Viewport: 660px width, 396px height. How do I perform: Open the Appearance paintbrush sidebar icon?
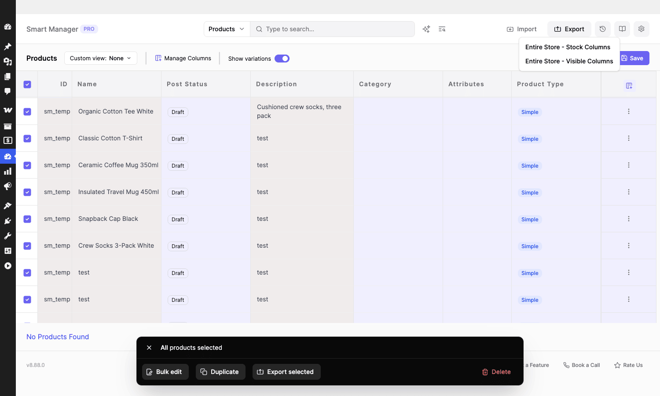click(x=7, y=205)
